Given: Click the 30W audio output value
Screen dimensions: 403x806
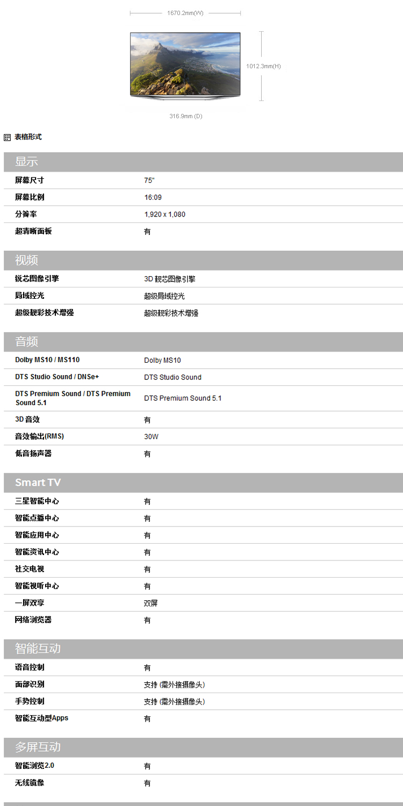Looking at the screenshot, I should click(151, 437).
